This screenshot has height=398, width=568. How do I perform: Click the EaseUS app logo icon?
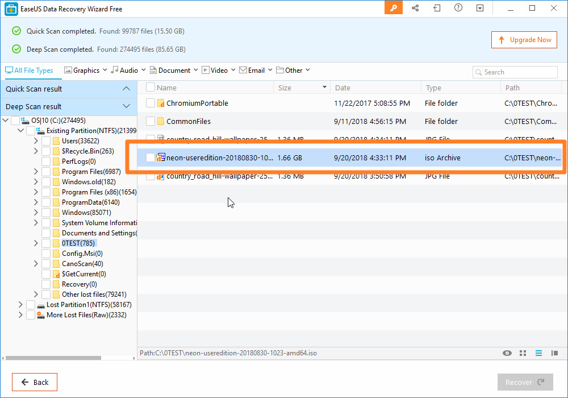(11, 9)
